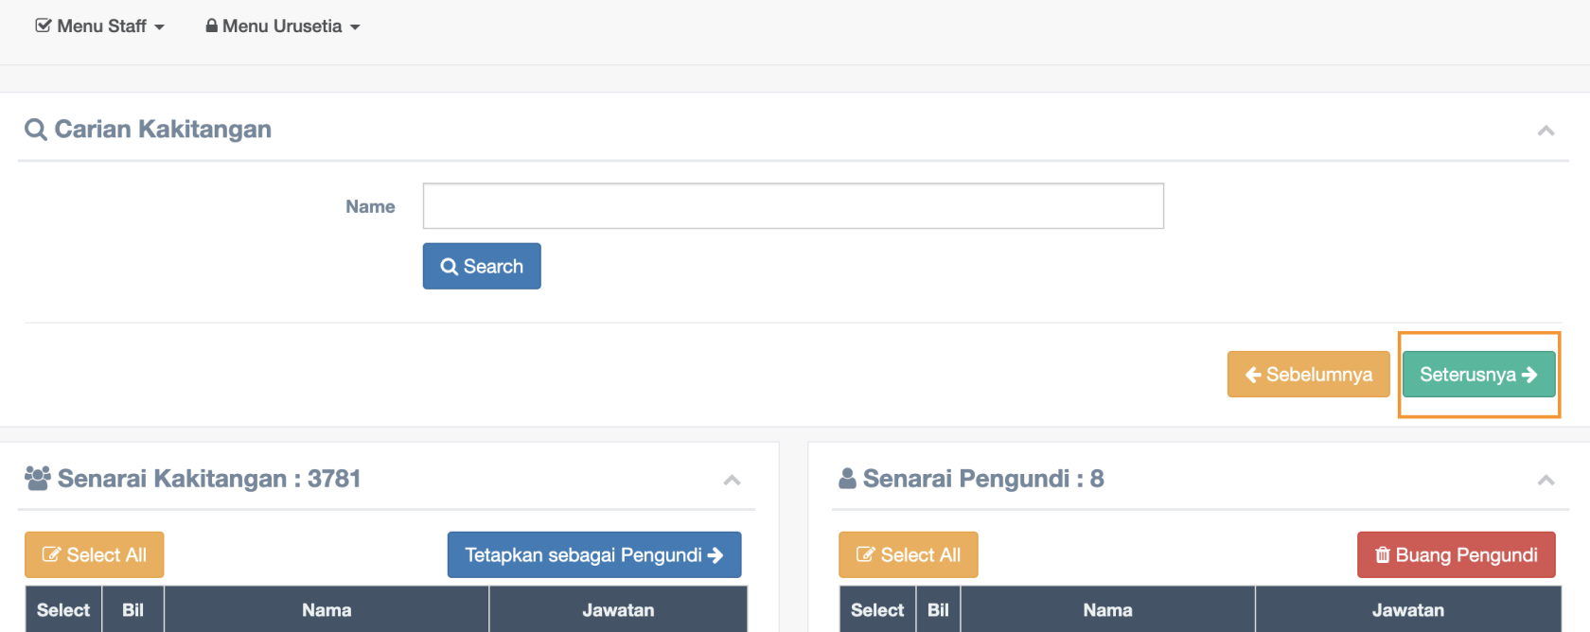The width and height of the screenshot is (1590, 632).
Task: Click the blue Search button
Action: point(482,267)
